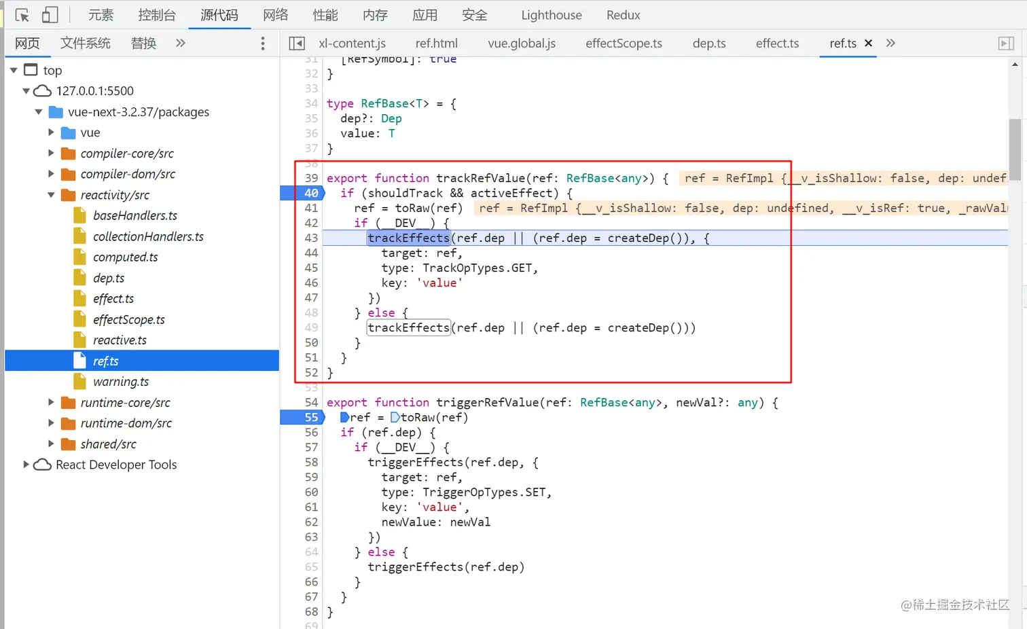Screen dimensions: 1027x629
Task: Open the Redux panel tab
Action: tap(624, 15)
